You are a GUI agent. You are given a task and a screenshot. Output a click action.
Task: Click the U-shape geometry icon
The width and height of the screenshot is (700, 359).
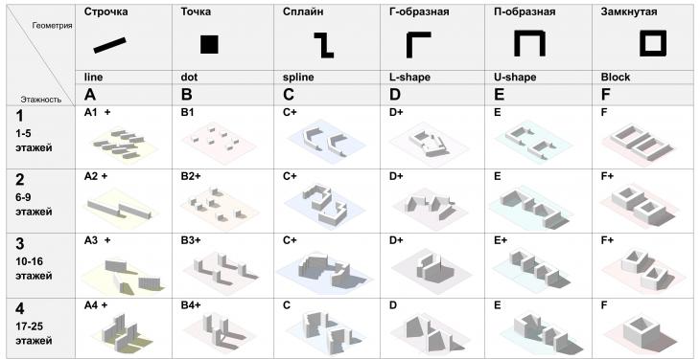point(529,43)
